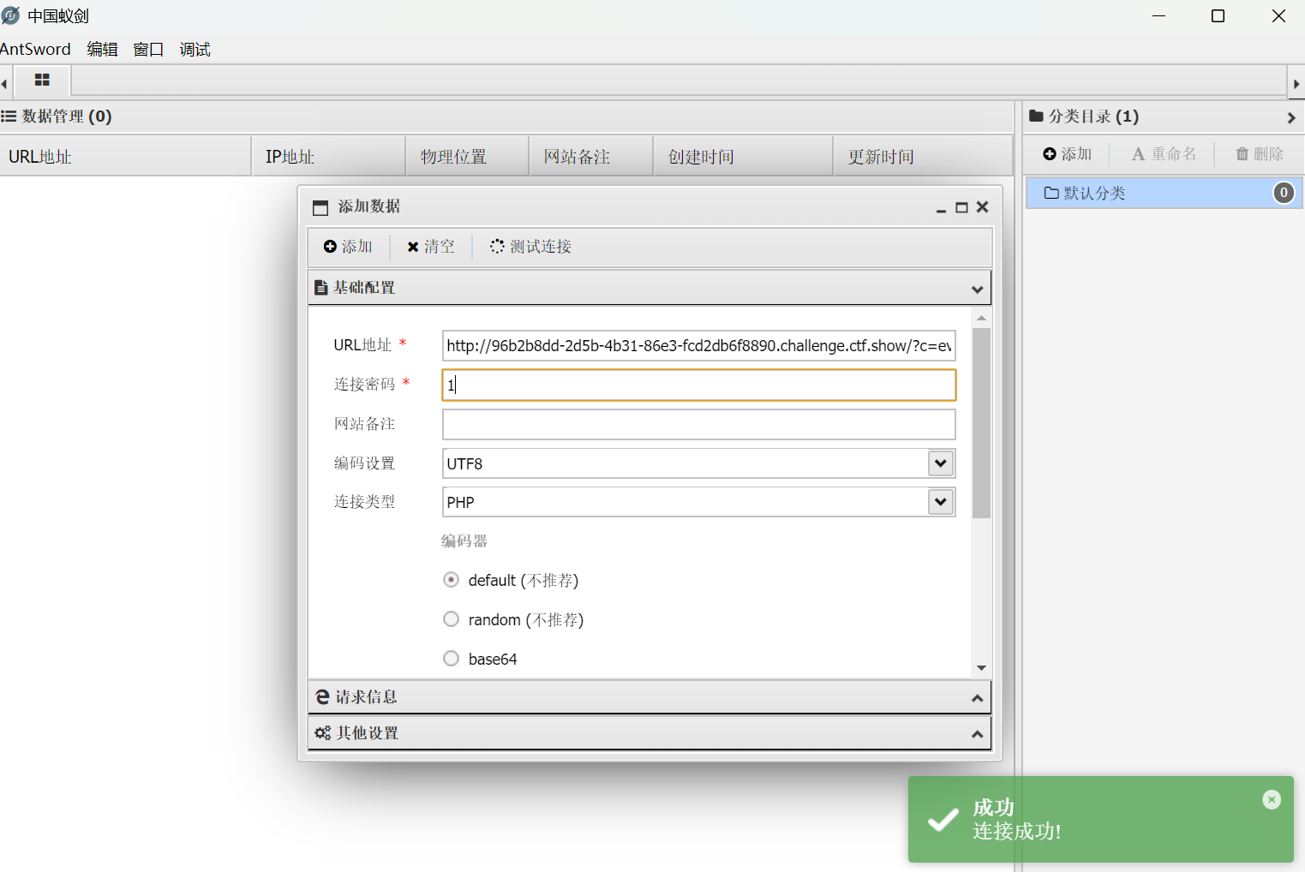Select the default encoder radio button

(x=451, y=580)
